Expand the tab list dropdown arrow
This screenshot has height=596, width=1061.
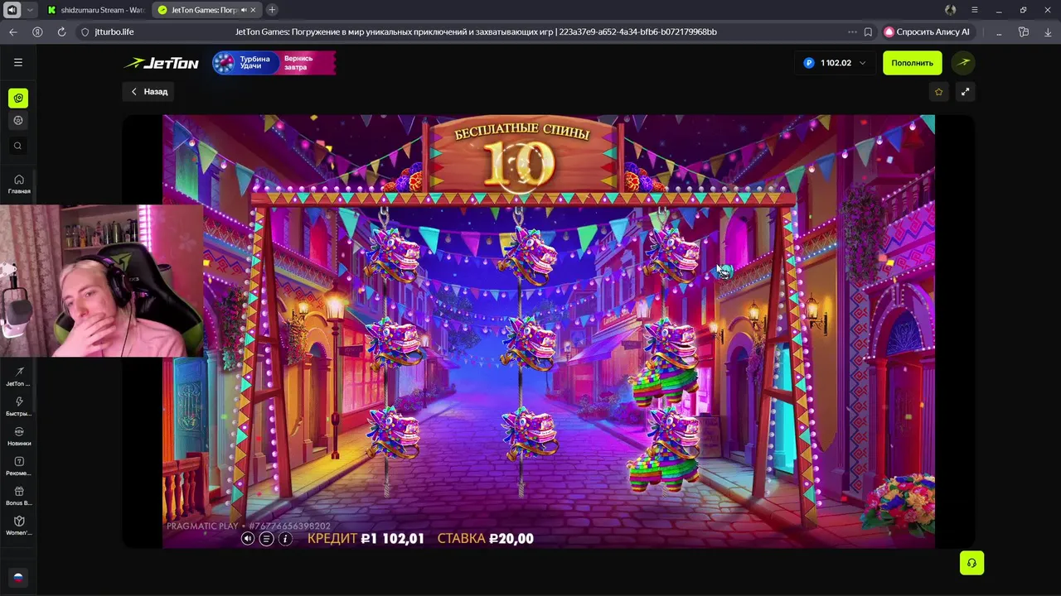(x=31, y=10)
